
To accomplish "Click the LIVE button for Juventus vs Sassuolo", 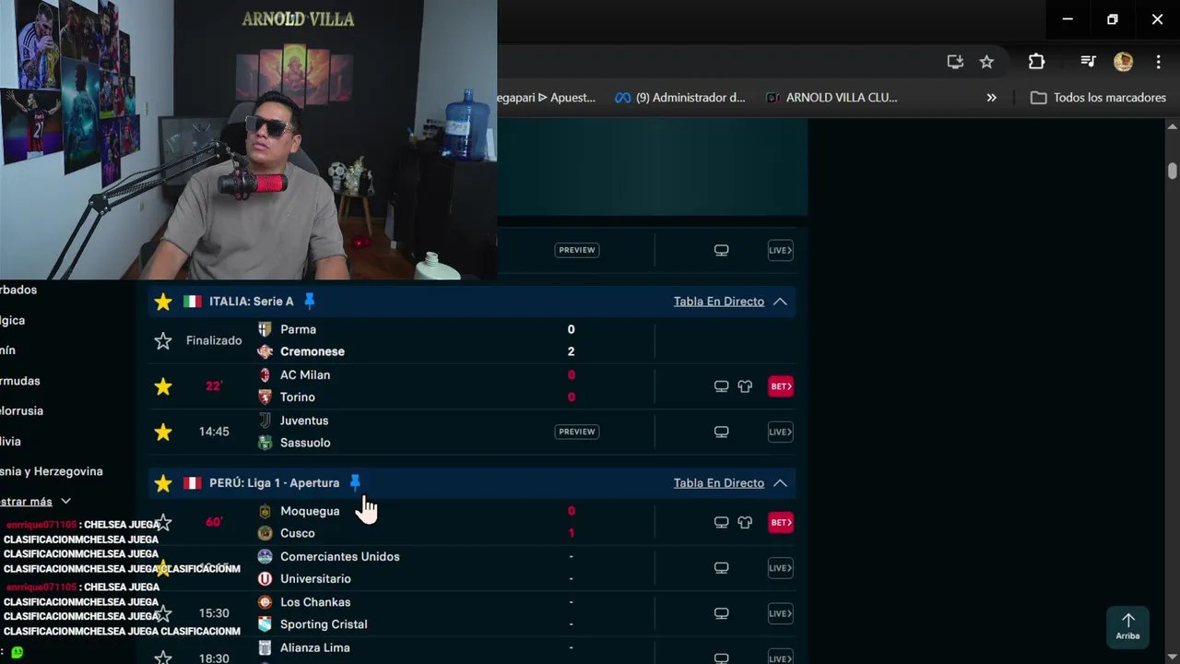I will click(x=780, y=432).
